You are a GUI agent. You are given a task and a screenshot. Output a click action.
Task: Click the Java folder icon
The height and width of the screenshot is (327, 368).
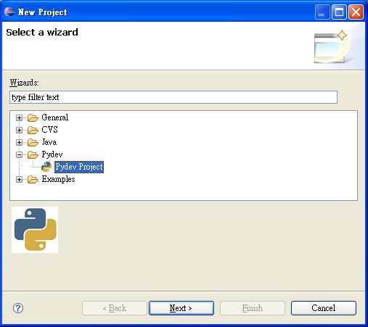coord(33,142)
